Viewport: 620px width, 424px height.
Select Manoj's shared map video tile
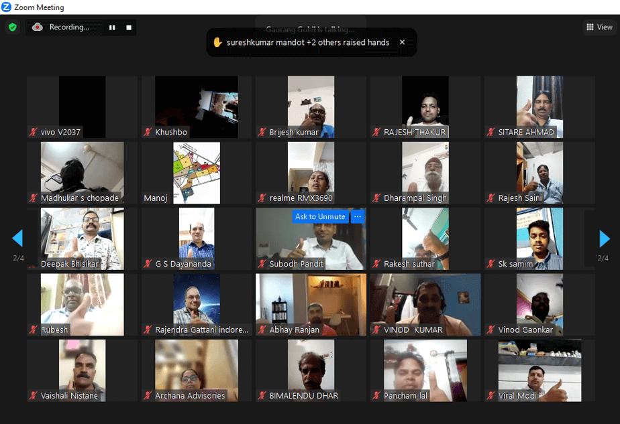tap(197, 172)
